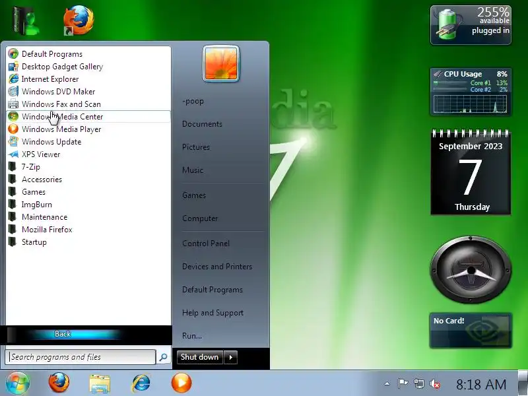
Task: Expand the Startup folder
Action: (x=88, y=242)
